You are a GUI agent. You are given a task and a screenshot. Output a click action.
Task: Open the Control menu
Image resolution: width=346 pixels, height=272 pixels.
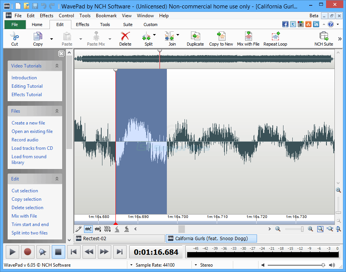[66, 16]
